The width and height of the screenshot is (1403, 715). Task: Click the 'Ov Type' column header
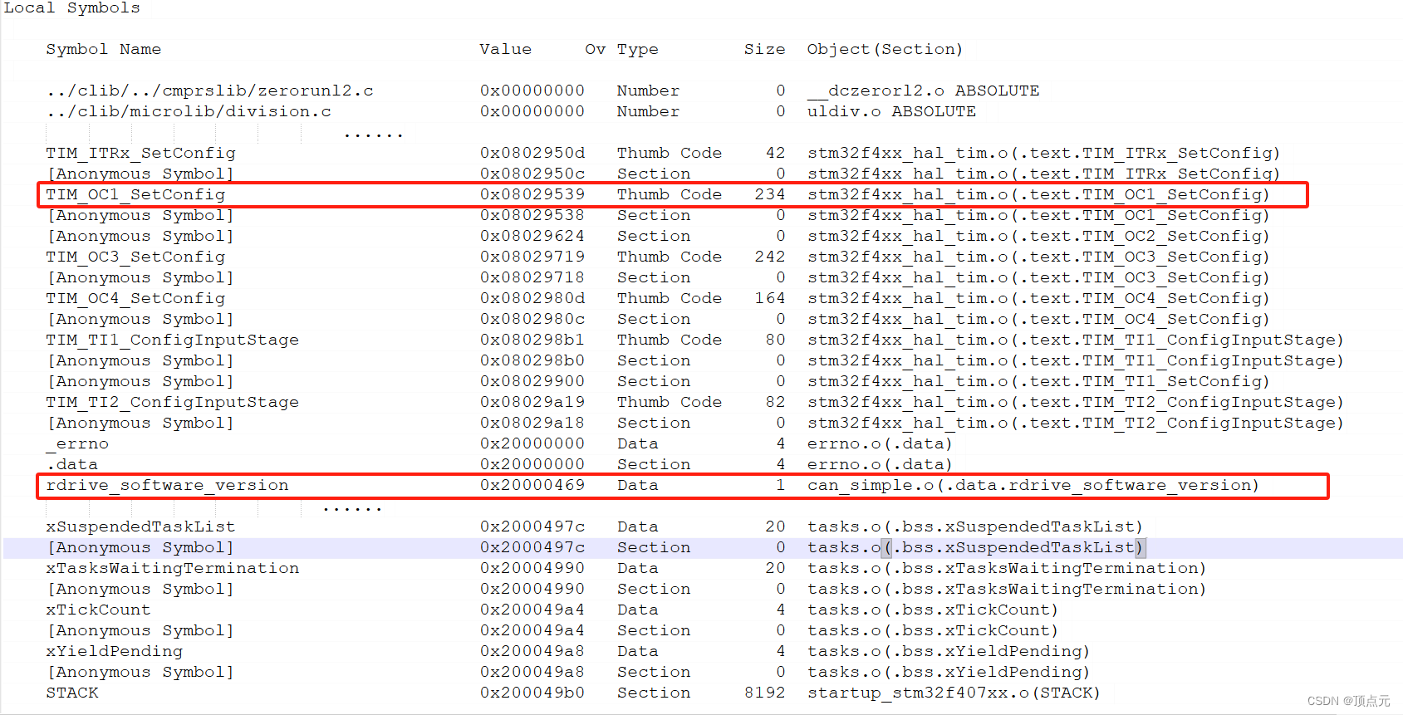click(621, 50)
